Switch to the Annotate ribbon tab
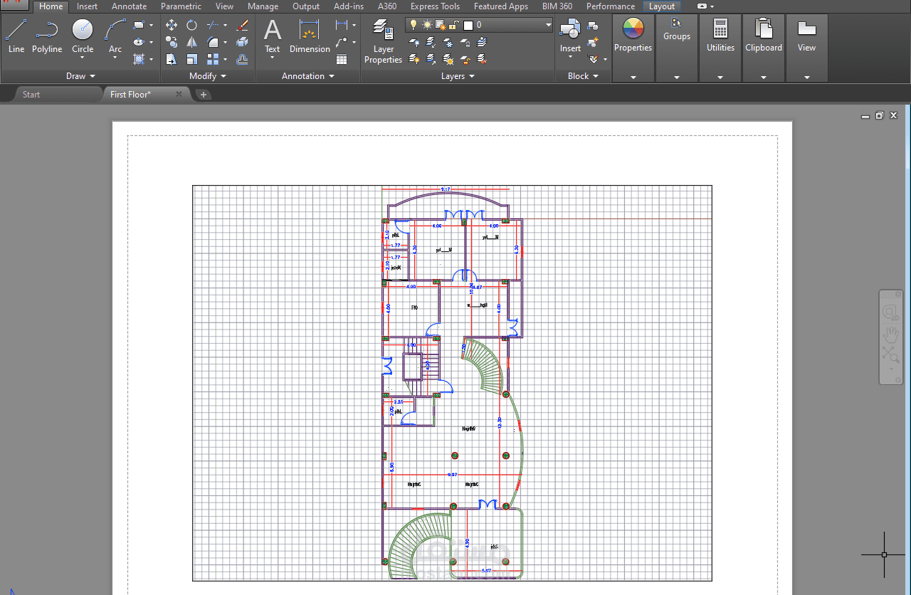The image size is (911, 595). pyautogui.click(x=129, y=6)
